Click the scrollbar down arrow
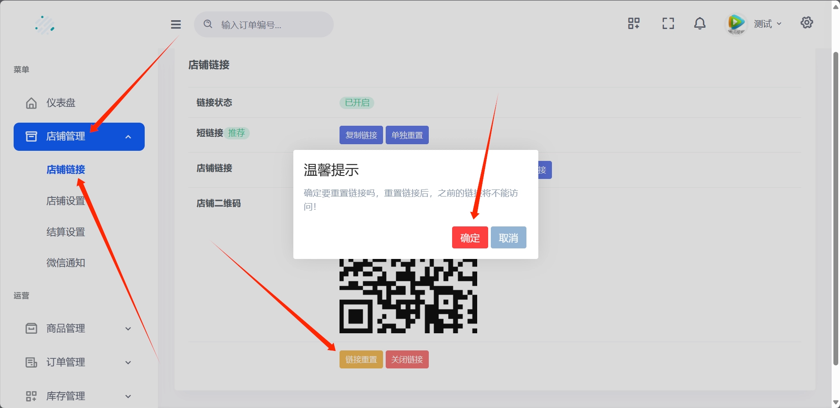 click(836, 402)
